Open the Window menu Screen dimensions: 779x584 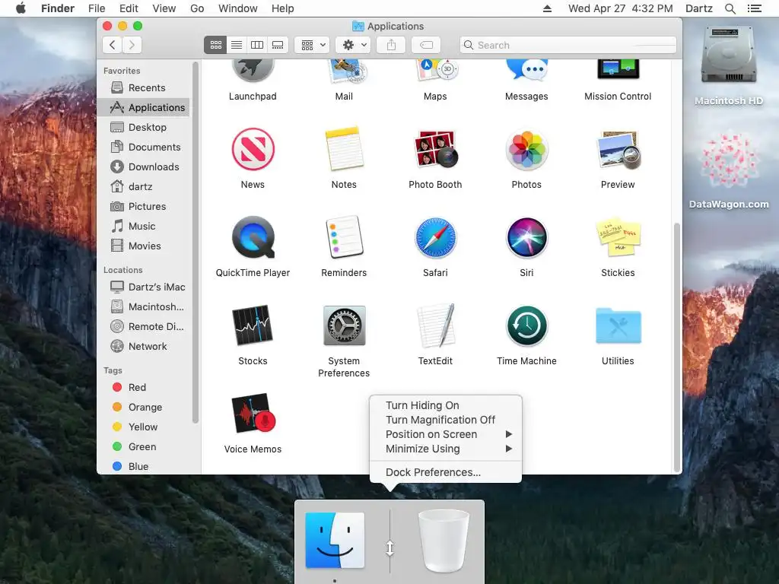pos(238,8)
